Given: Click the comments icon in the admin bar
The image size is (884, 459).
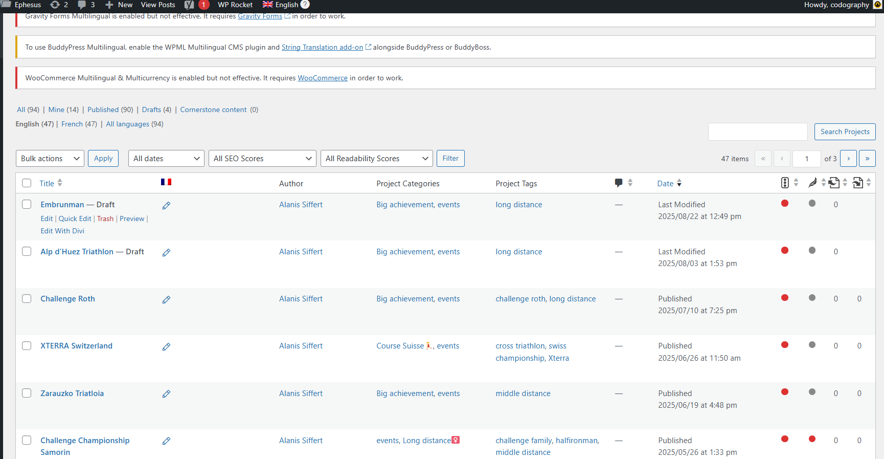Looking at the screenshot, I should pyautogui.click(x=82, y=5).
